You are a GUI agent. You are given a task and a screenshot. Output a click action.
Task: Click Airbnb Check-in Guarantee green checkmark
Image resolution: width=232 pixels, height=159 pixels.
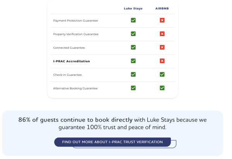click(162, 74)
